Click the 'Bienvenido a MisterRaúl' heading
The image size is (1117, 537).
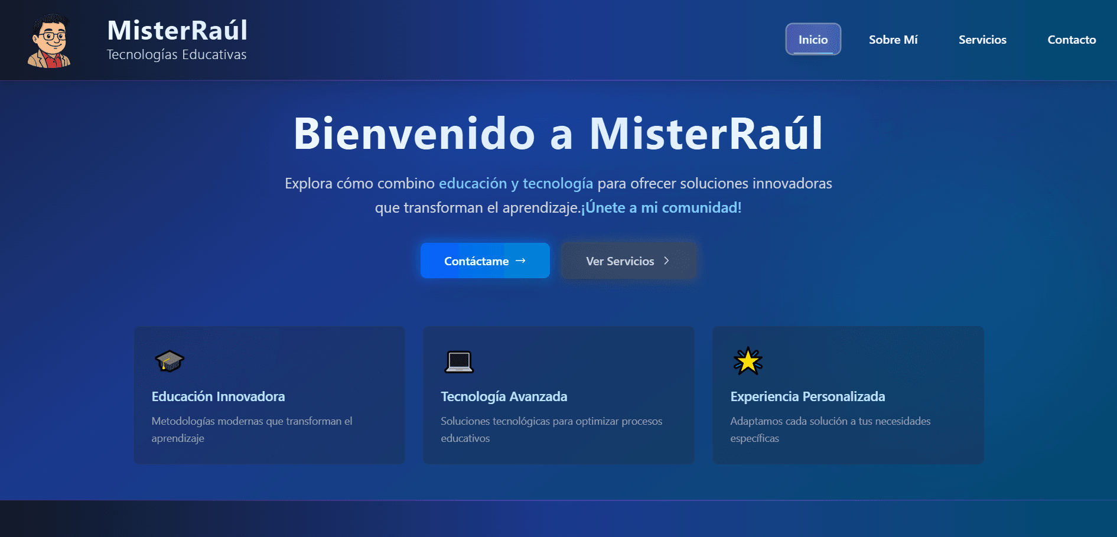pos(558,134)
